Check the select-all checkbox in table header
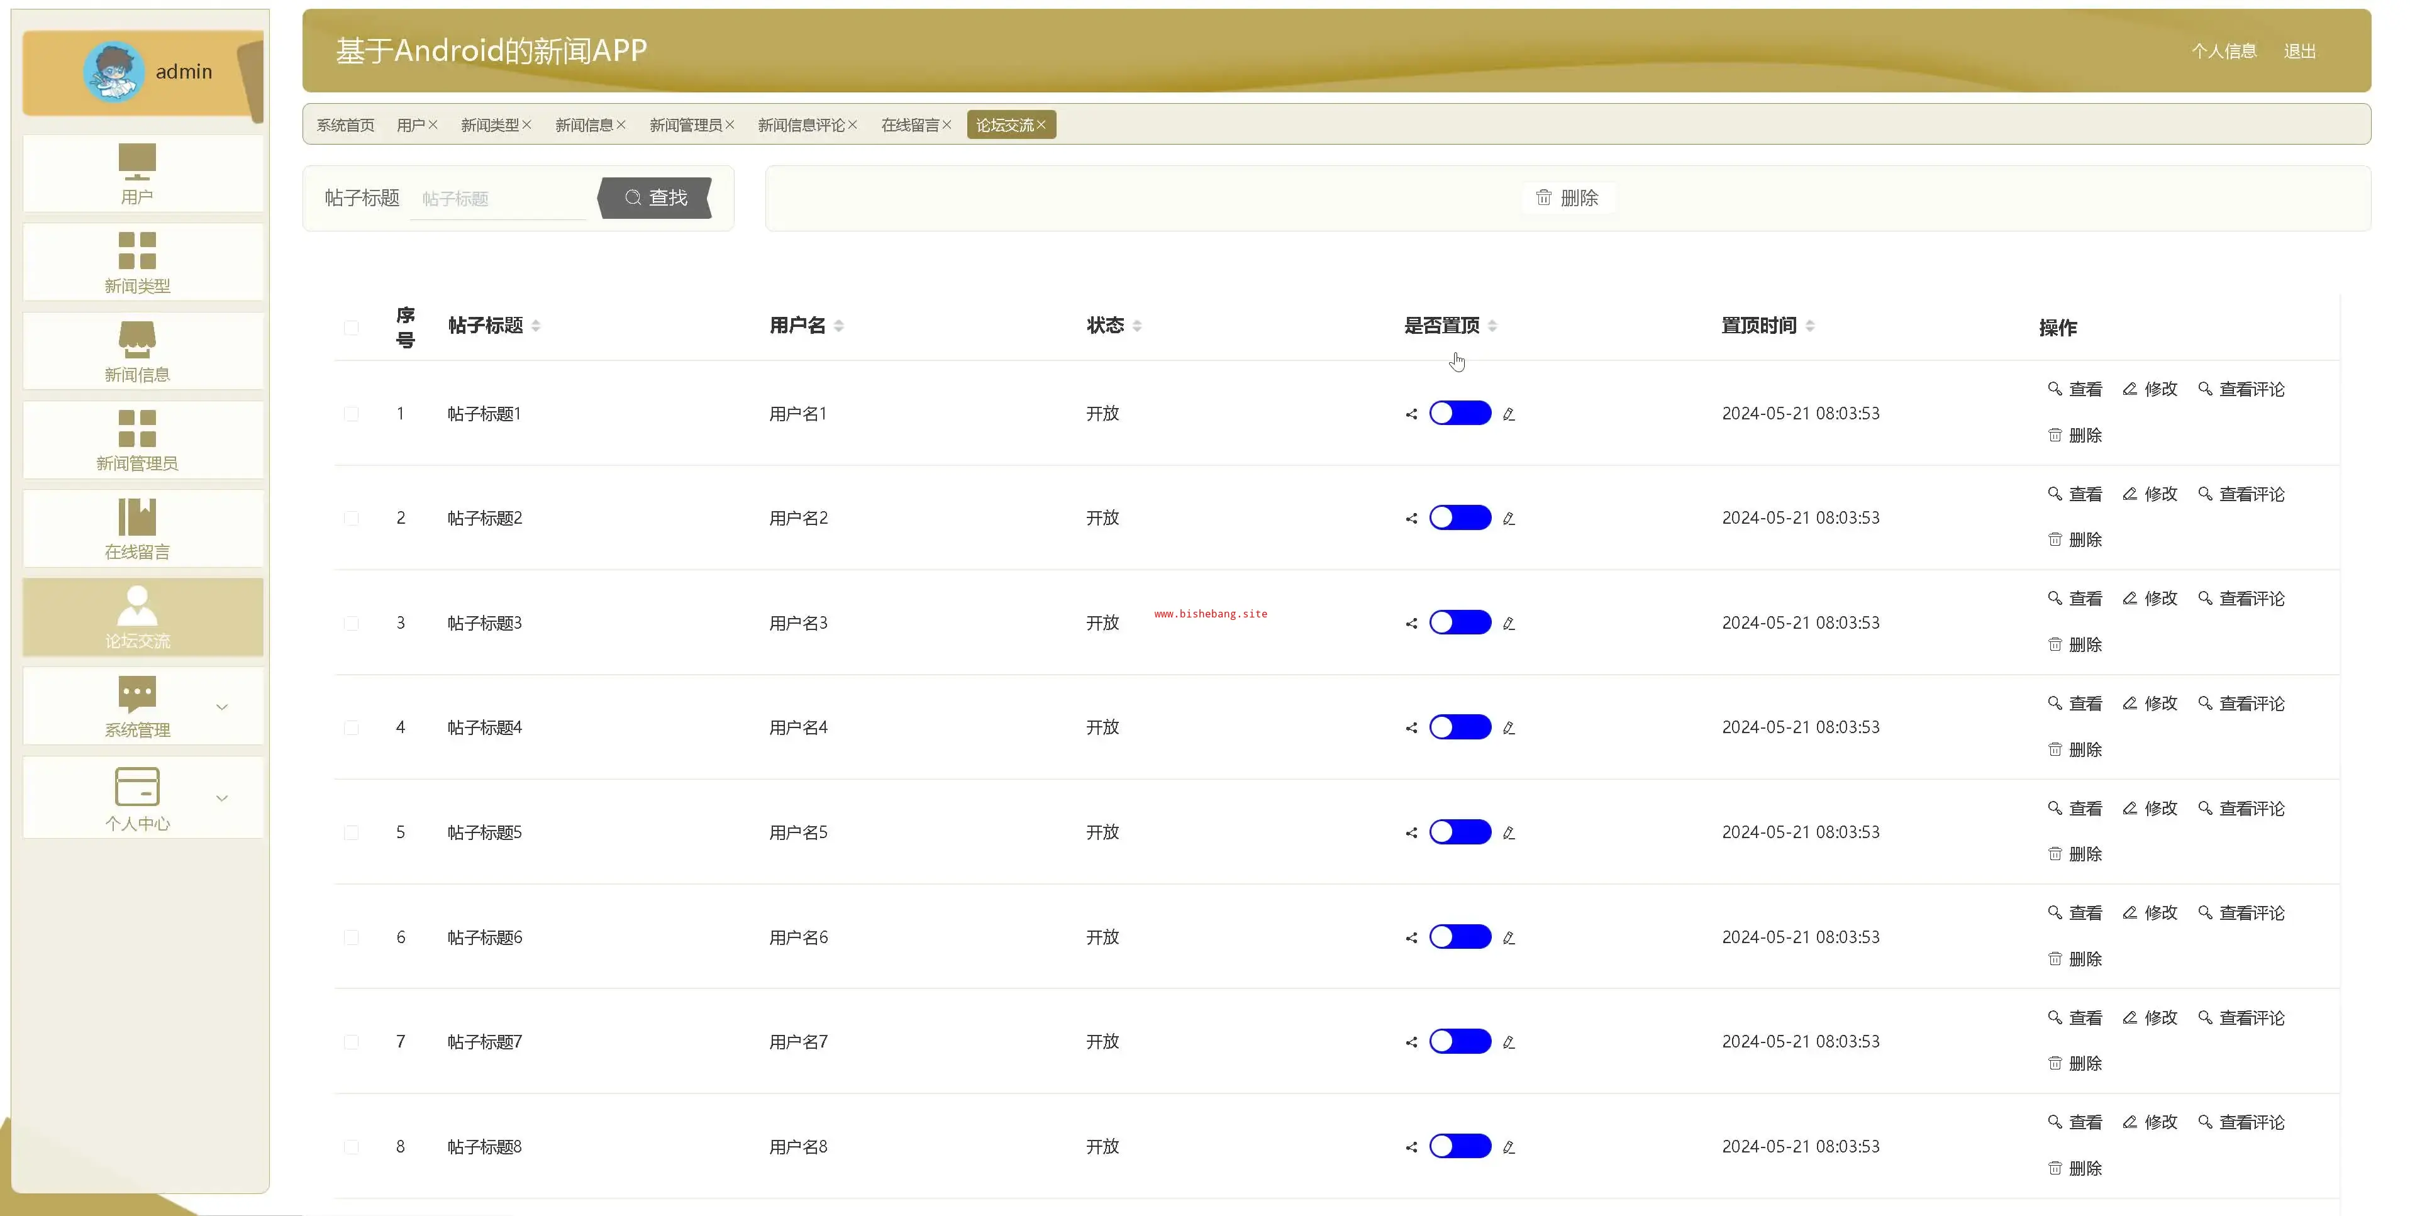The height and width of the screenshot is (1216, 2410). [351, 328]
